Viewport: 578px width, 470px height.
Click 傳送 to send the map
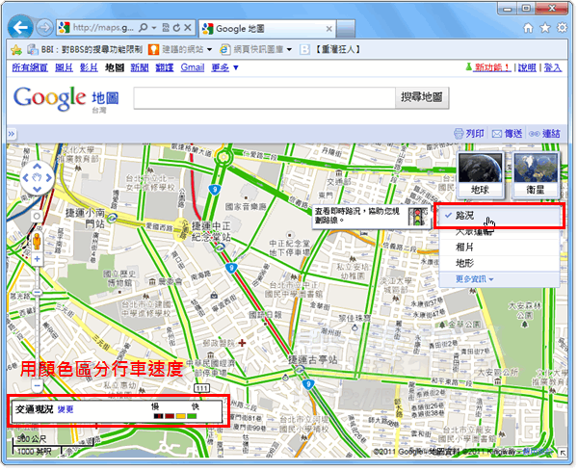tap(508, 134)
